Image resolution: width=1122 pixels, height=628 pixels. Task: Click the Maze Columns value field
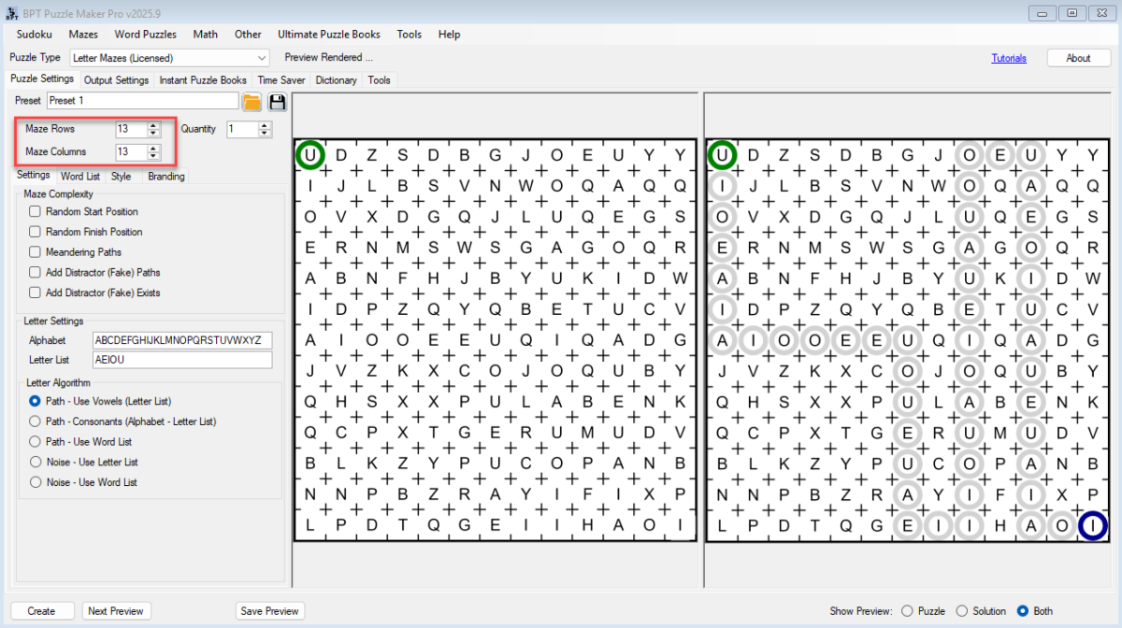(x=131, y=151)
